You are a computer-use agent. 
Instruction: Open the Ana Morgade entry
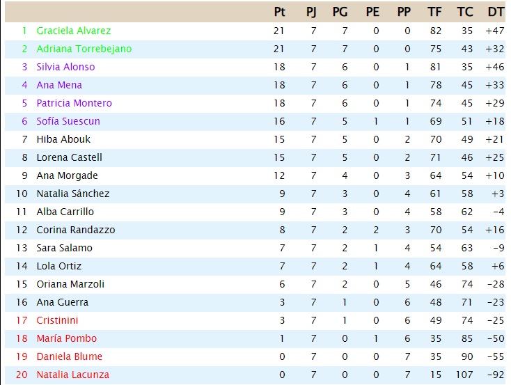click(67, 175)
